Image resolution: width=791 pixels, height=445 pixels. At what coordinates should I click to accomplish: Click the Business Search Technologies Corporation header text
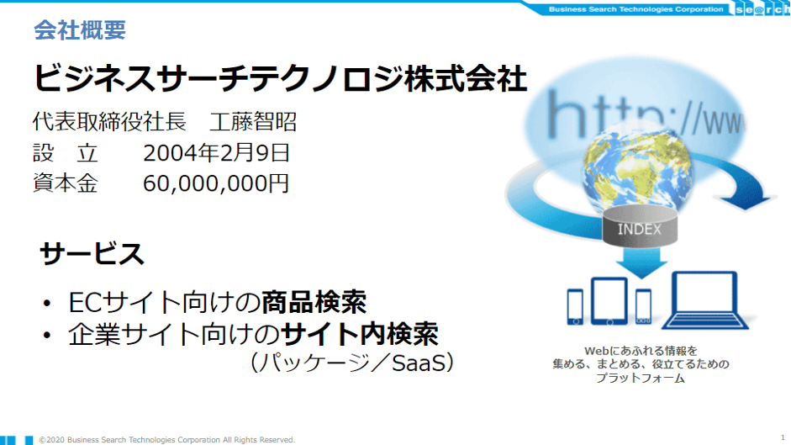[x=635, y=9]
